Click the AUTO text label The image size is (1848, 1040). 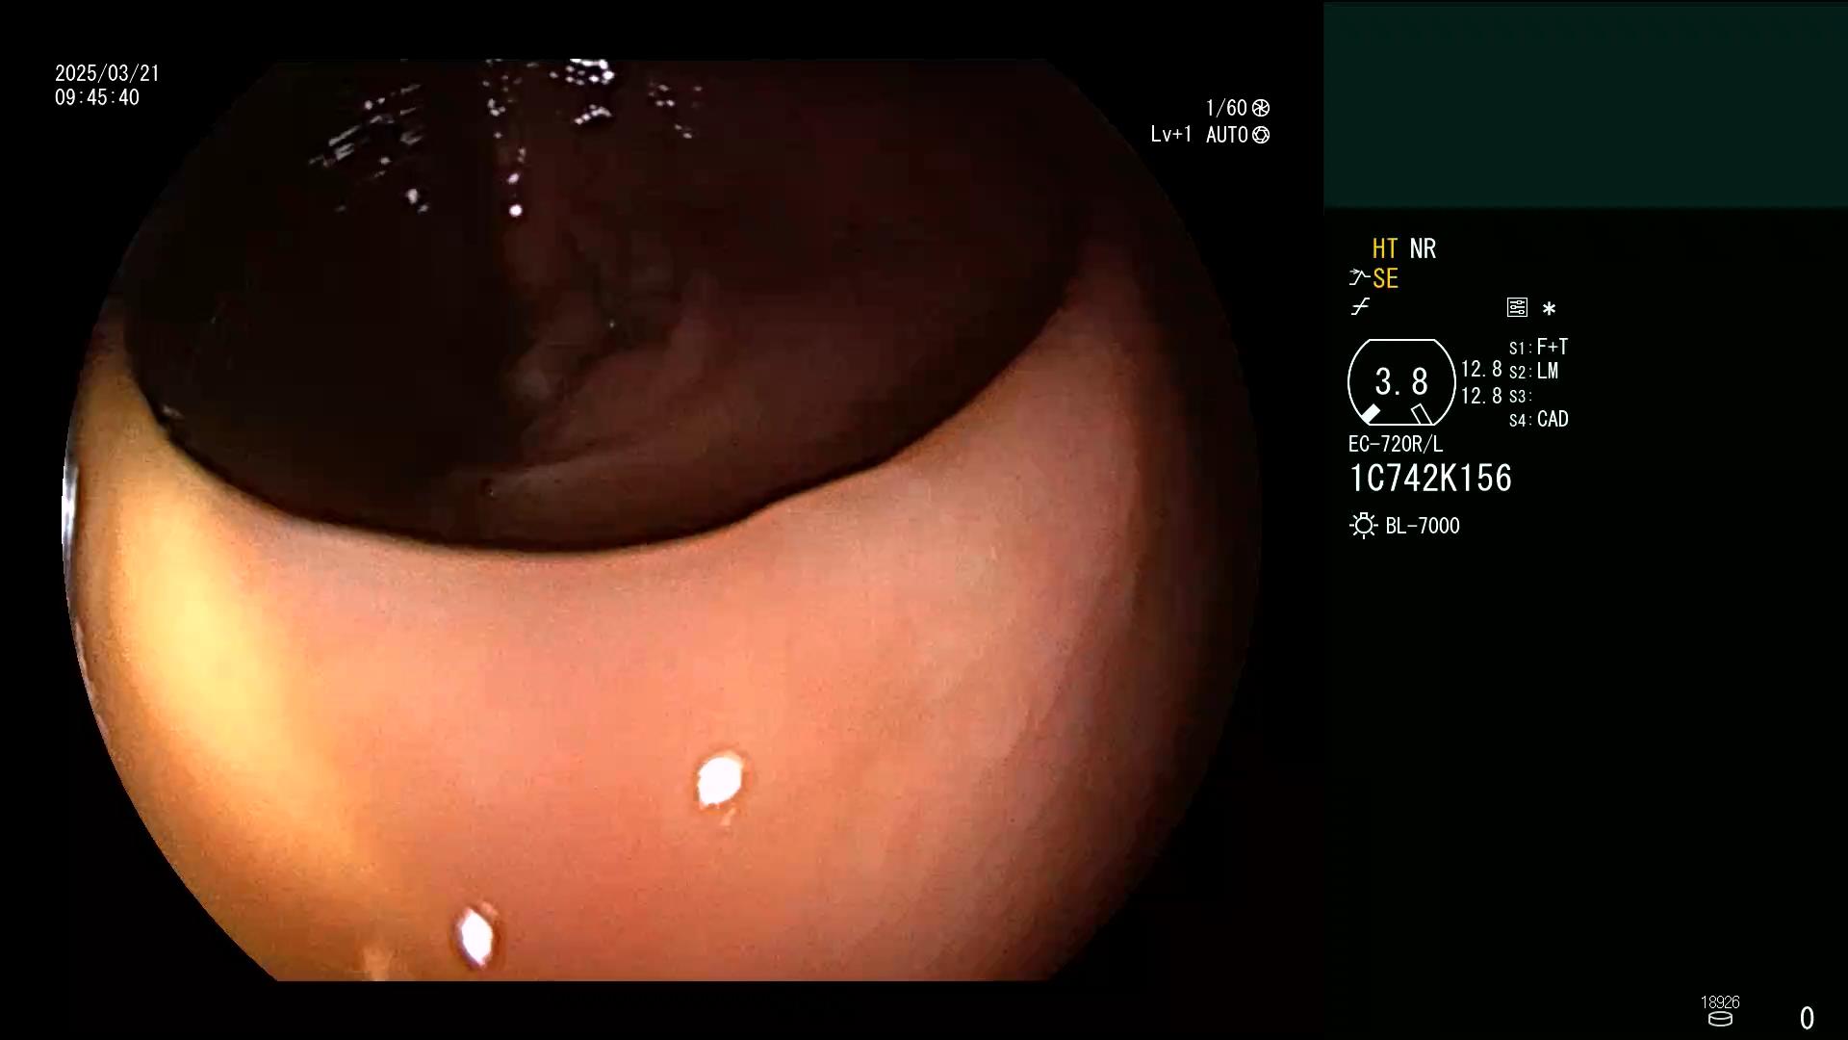pyautogui.click(x=1227, y=135)
